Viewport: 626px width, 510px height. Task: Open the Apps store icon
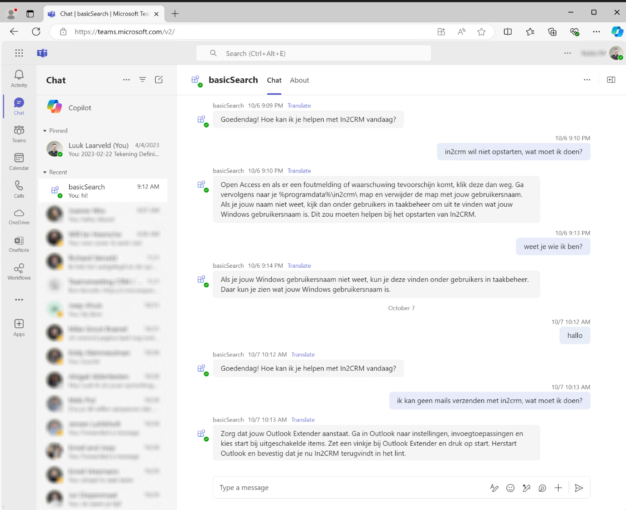pos(19,328)
